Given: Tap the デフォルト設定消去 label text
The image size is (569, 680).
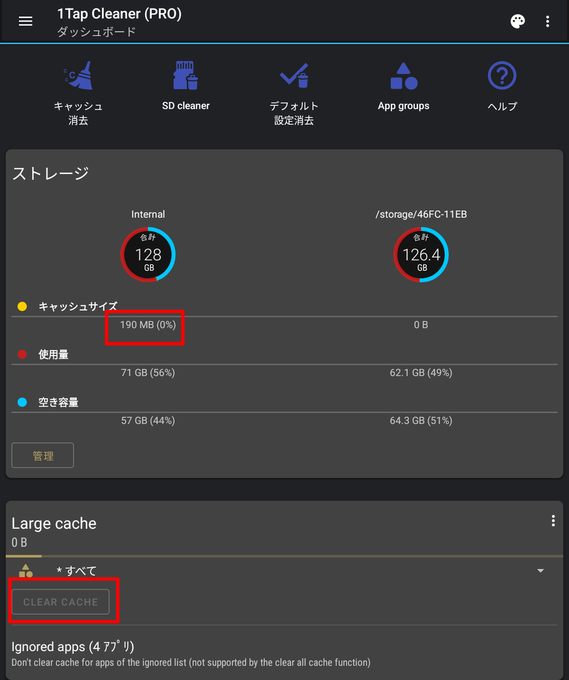Looking at the screenshot, I should pos(294,113).
